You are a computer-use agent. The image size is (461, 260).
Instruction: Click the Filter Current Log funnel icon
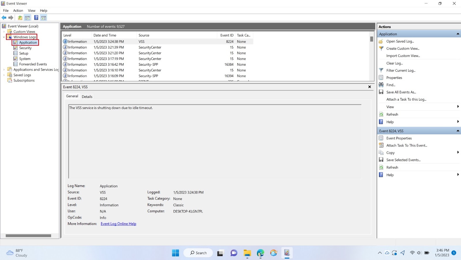(381, 70)
